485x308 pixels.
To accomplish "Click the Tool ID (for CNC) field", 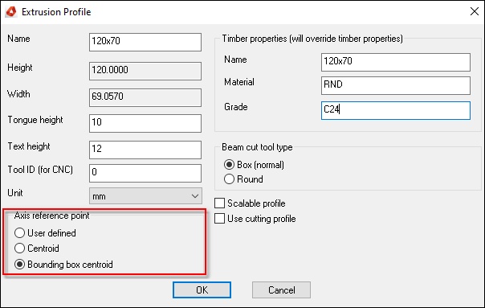I will (x=145, y=173).
